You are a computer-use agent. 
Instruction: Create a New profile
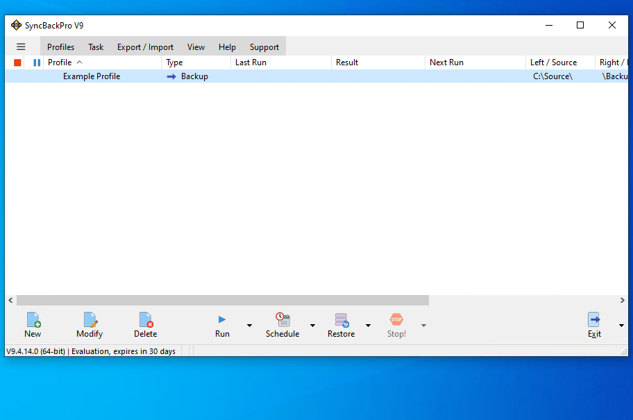click(33, 325)
